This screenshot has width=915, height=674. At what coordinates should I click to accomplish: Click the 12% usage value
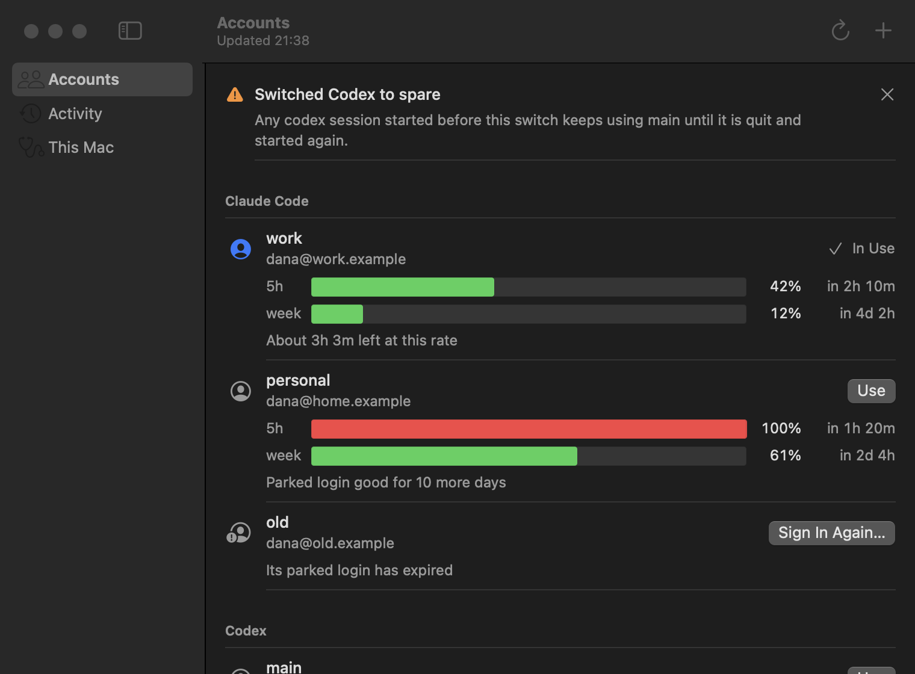pyautogui.click(x=786, y=314)
